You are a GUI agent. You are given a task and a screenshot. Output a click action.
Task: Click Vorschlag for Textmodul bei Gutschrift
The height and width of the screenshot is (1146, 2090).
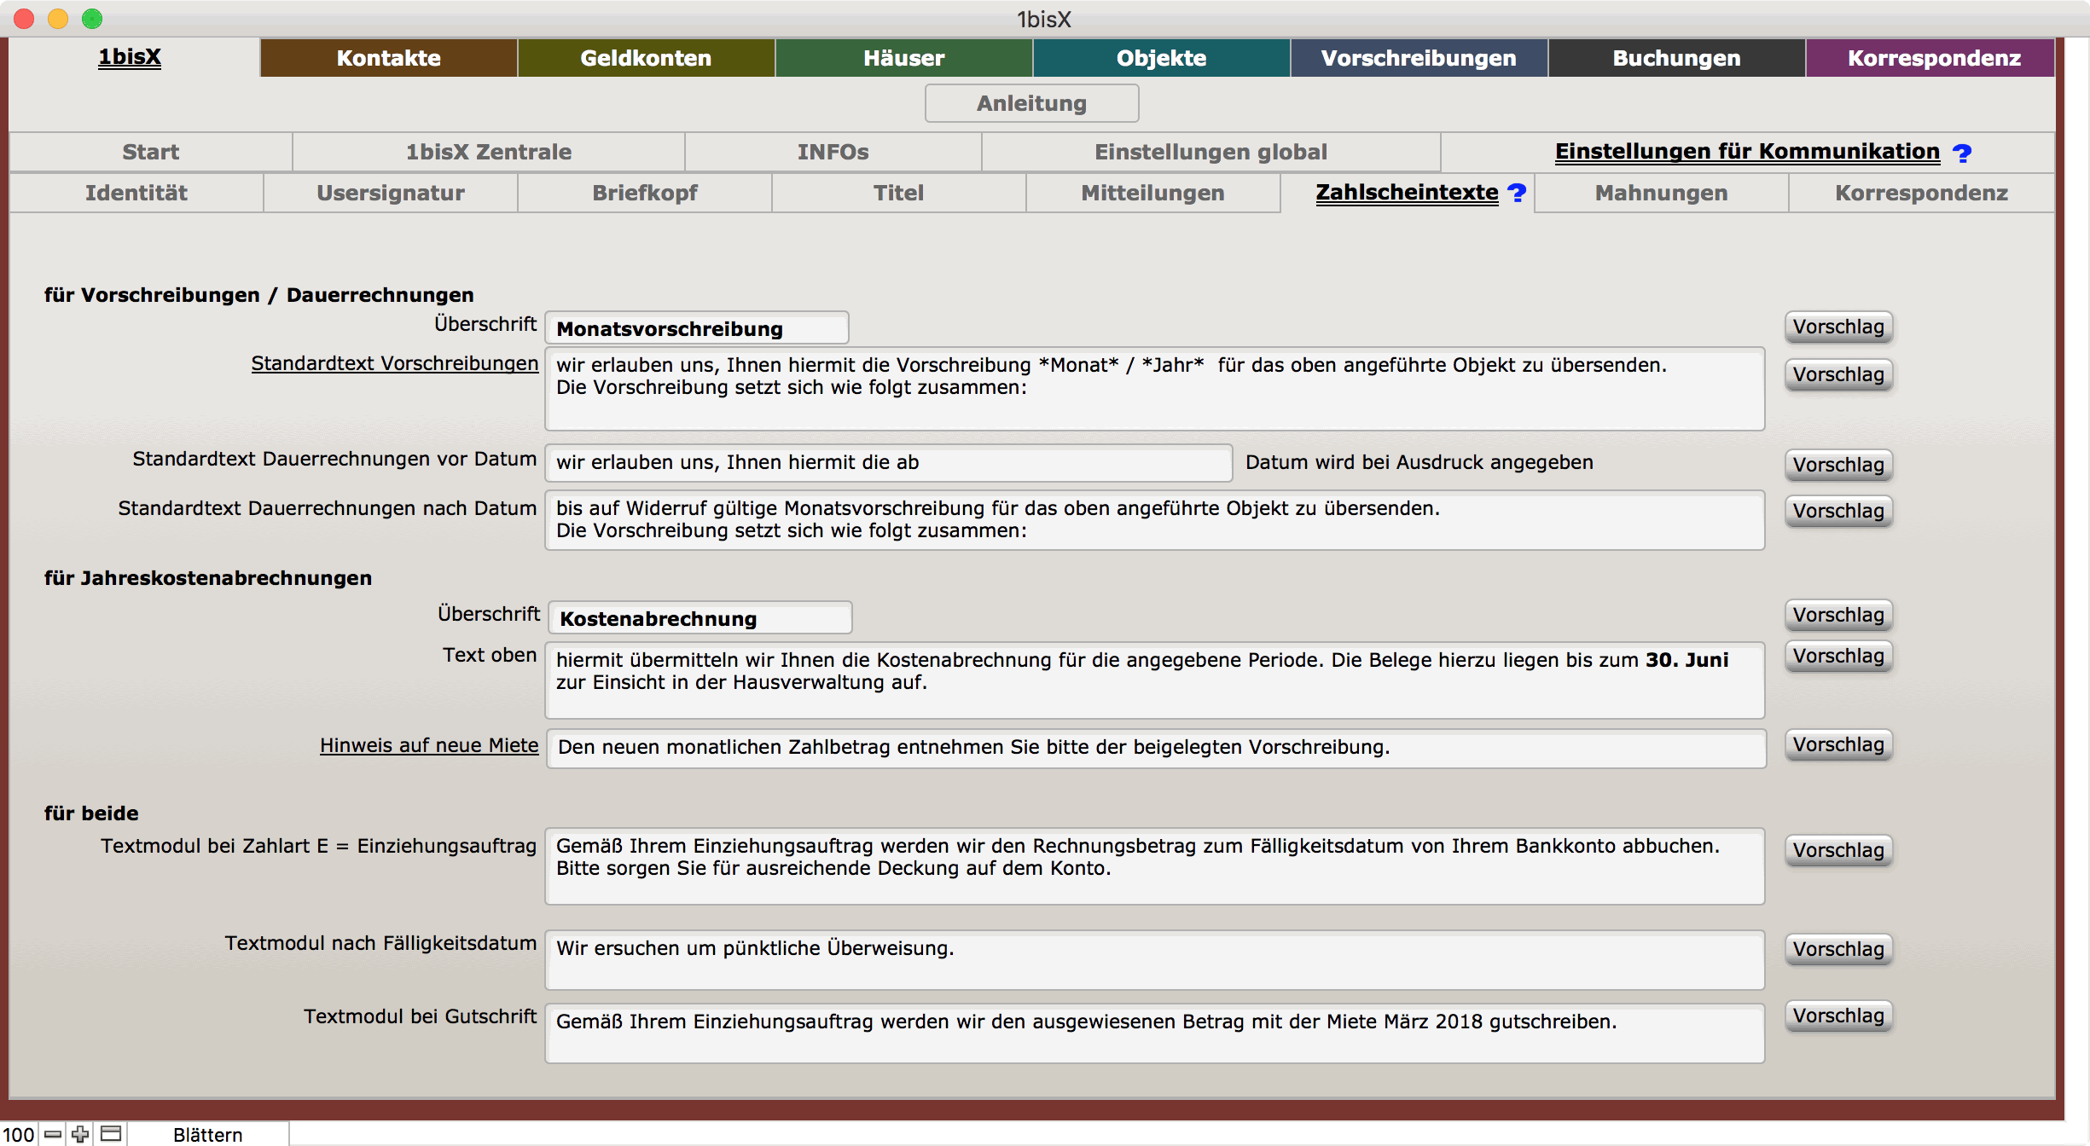pyautogui.click(x=1838, y=1016)
